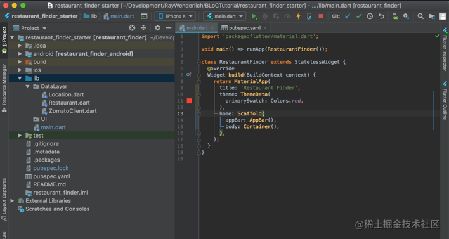Image resolution: width=449 pixels, height=239 pixels.
Task: Click the Flutter hot reload lightning icon
Action: pos(298,16)
